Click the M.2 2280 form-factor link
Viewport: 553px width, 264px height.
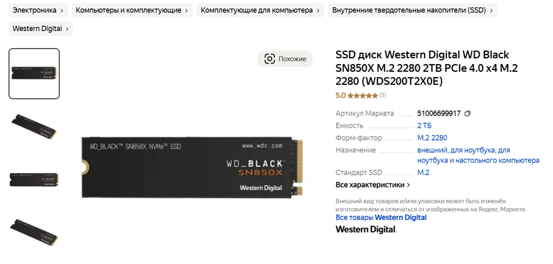click(432, 138)
